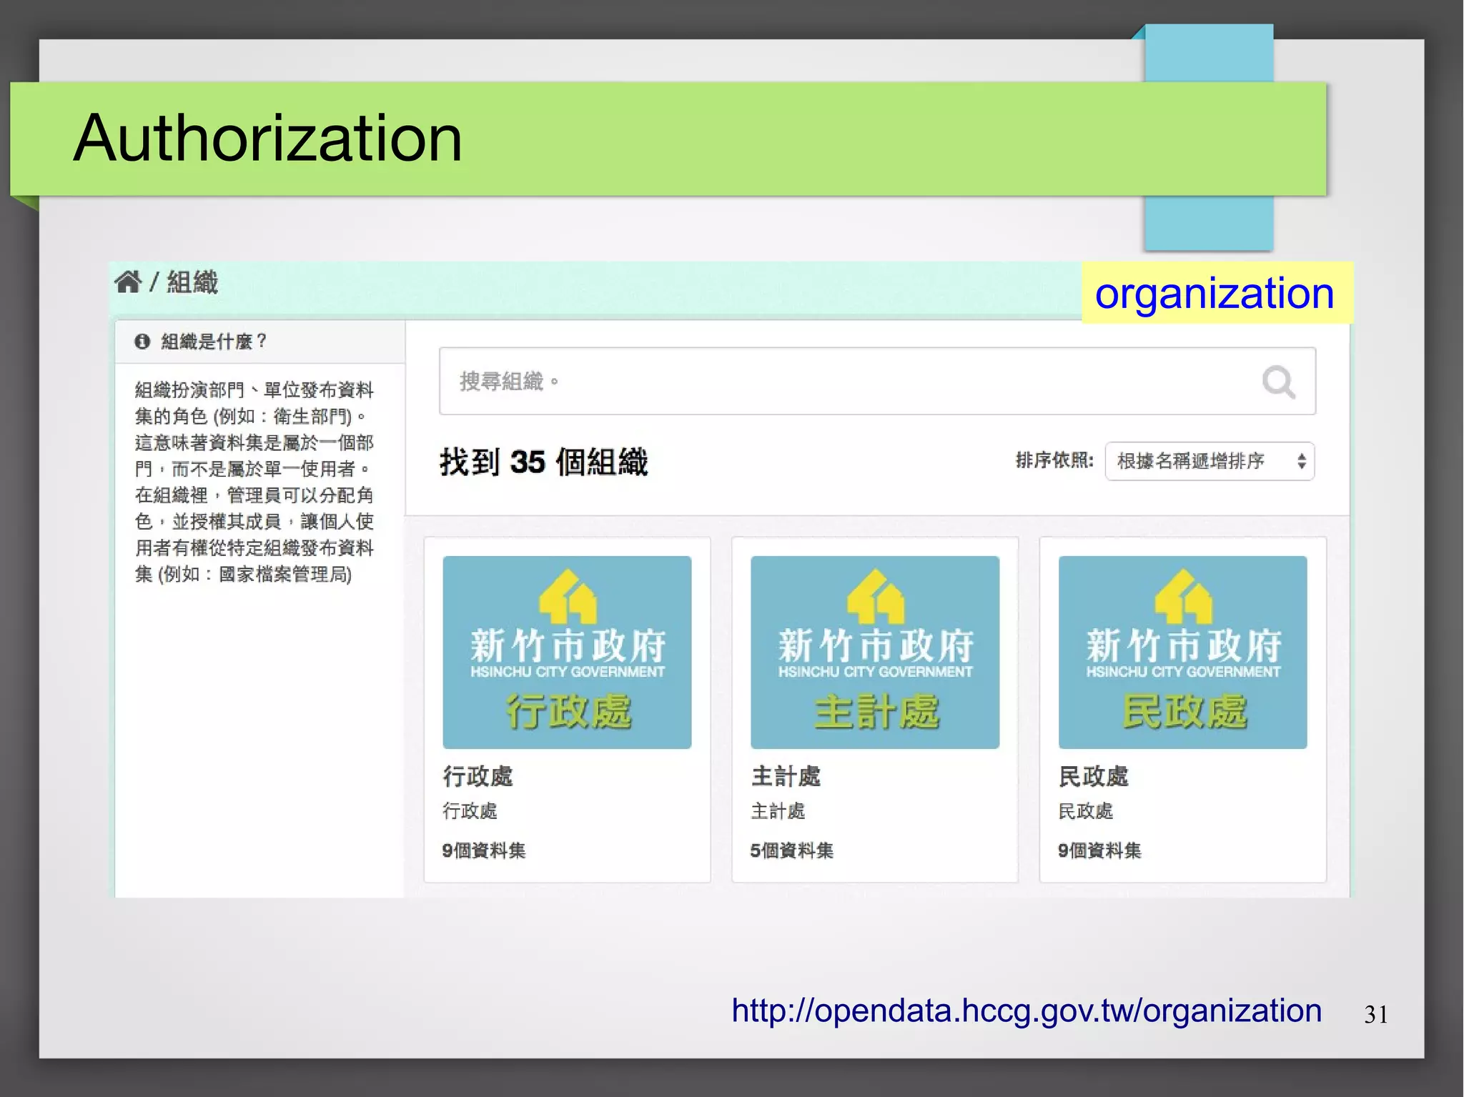The height and width of the screenshot is (1097, 1464).
Task: Click the opendata.hccg.gov.tw/organization URL
Action: [1027, 1011]
